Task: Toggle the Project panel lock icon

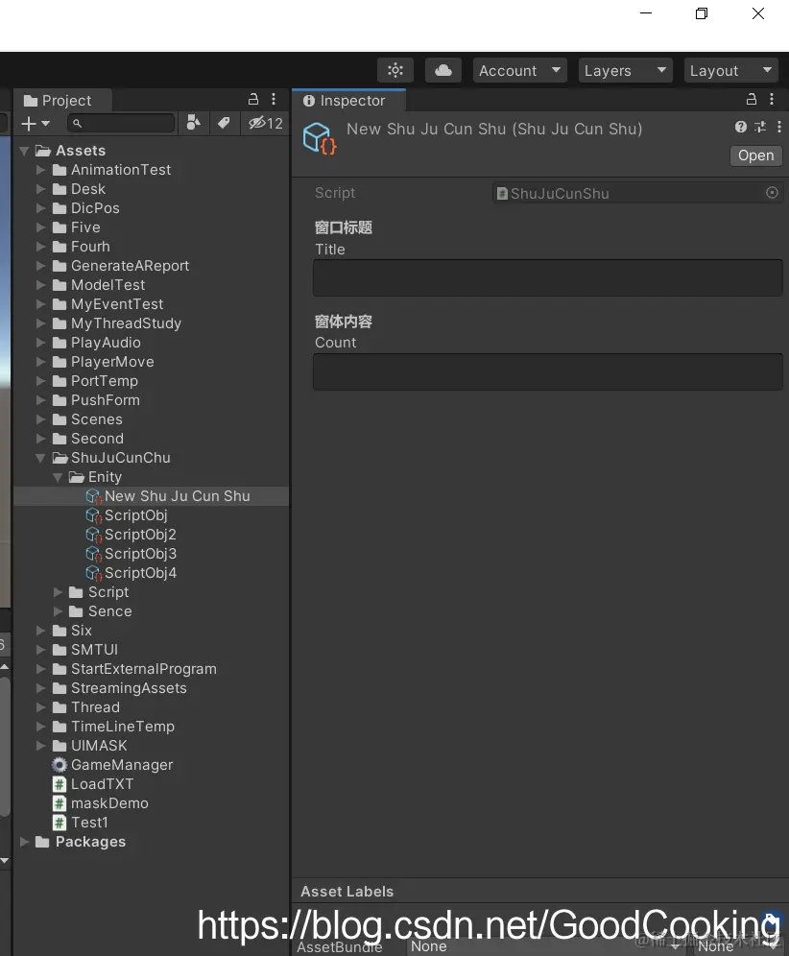Action: 253,99
